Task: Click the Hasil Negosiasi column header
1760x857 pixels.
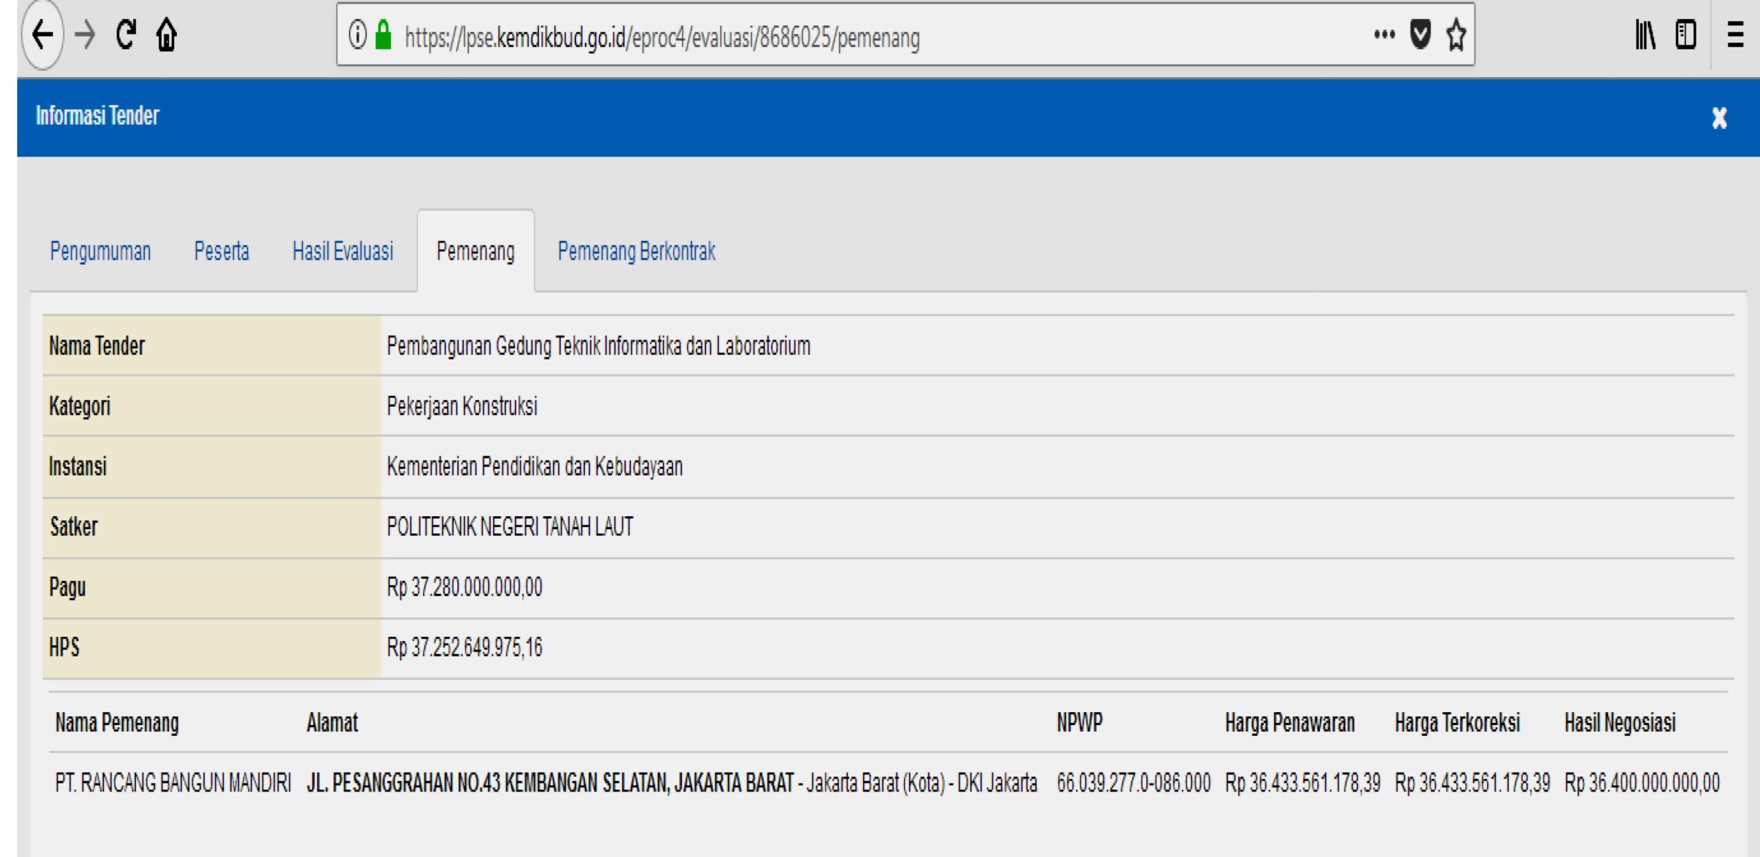Action: [1620, 723]
